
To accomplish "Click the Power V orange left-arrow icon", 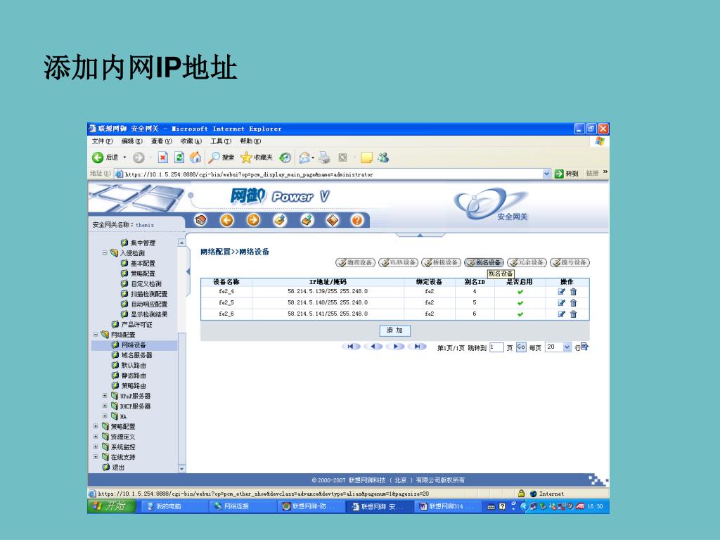I will tap(227, 220).
